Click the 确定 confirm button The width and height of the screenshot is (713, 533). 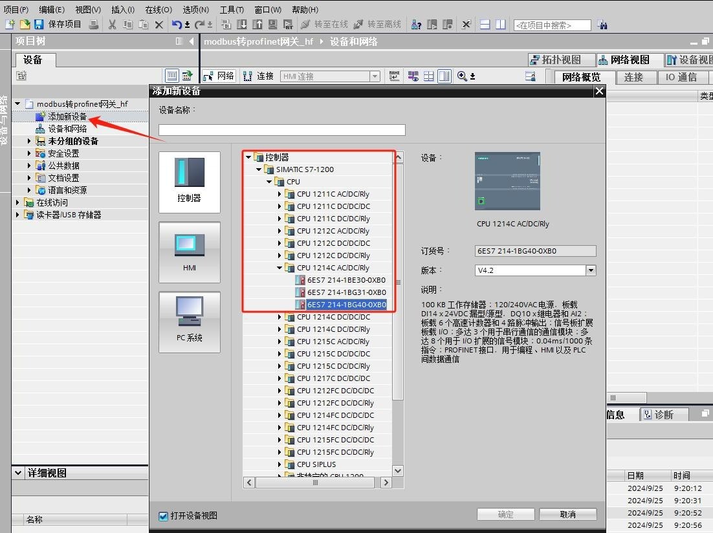point(505,514)
